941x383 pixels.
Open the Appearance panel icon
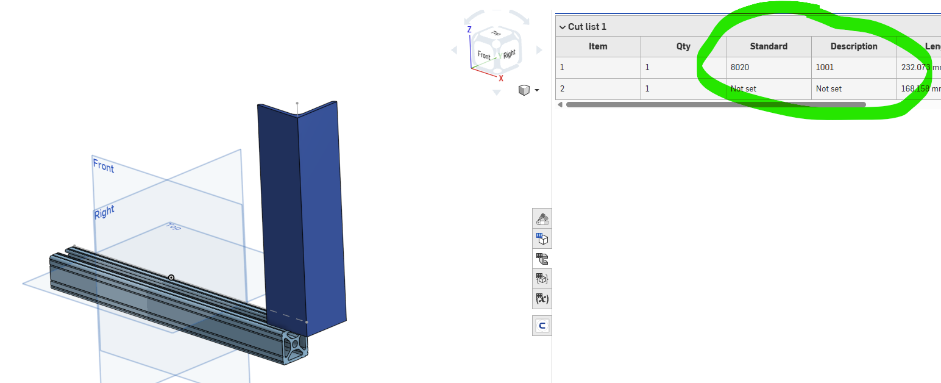point(542,218)
